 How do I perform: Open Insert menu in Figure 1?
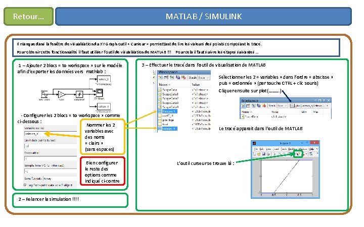276,149
